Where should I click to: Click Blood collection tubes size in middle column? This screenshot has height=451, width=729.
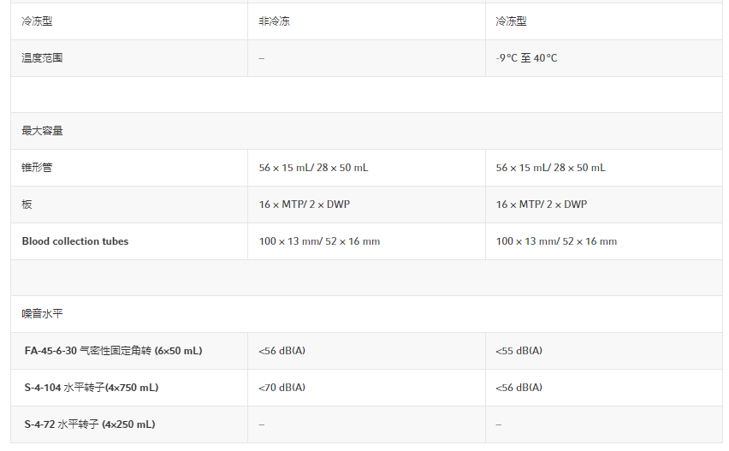(x=319, y=241)
